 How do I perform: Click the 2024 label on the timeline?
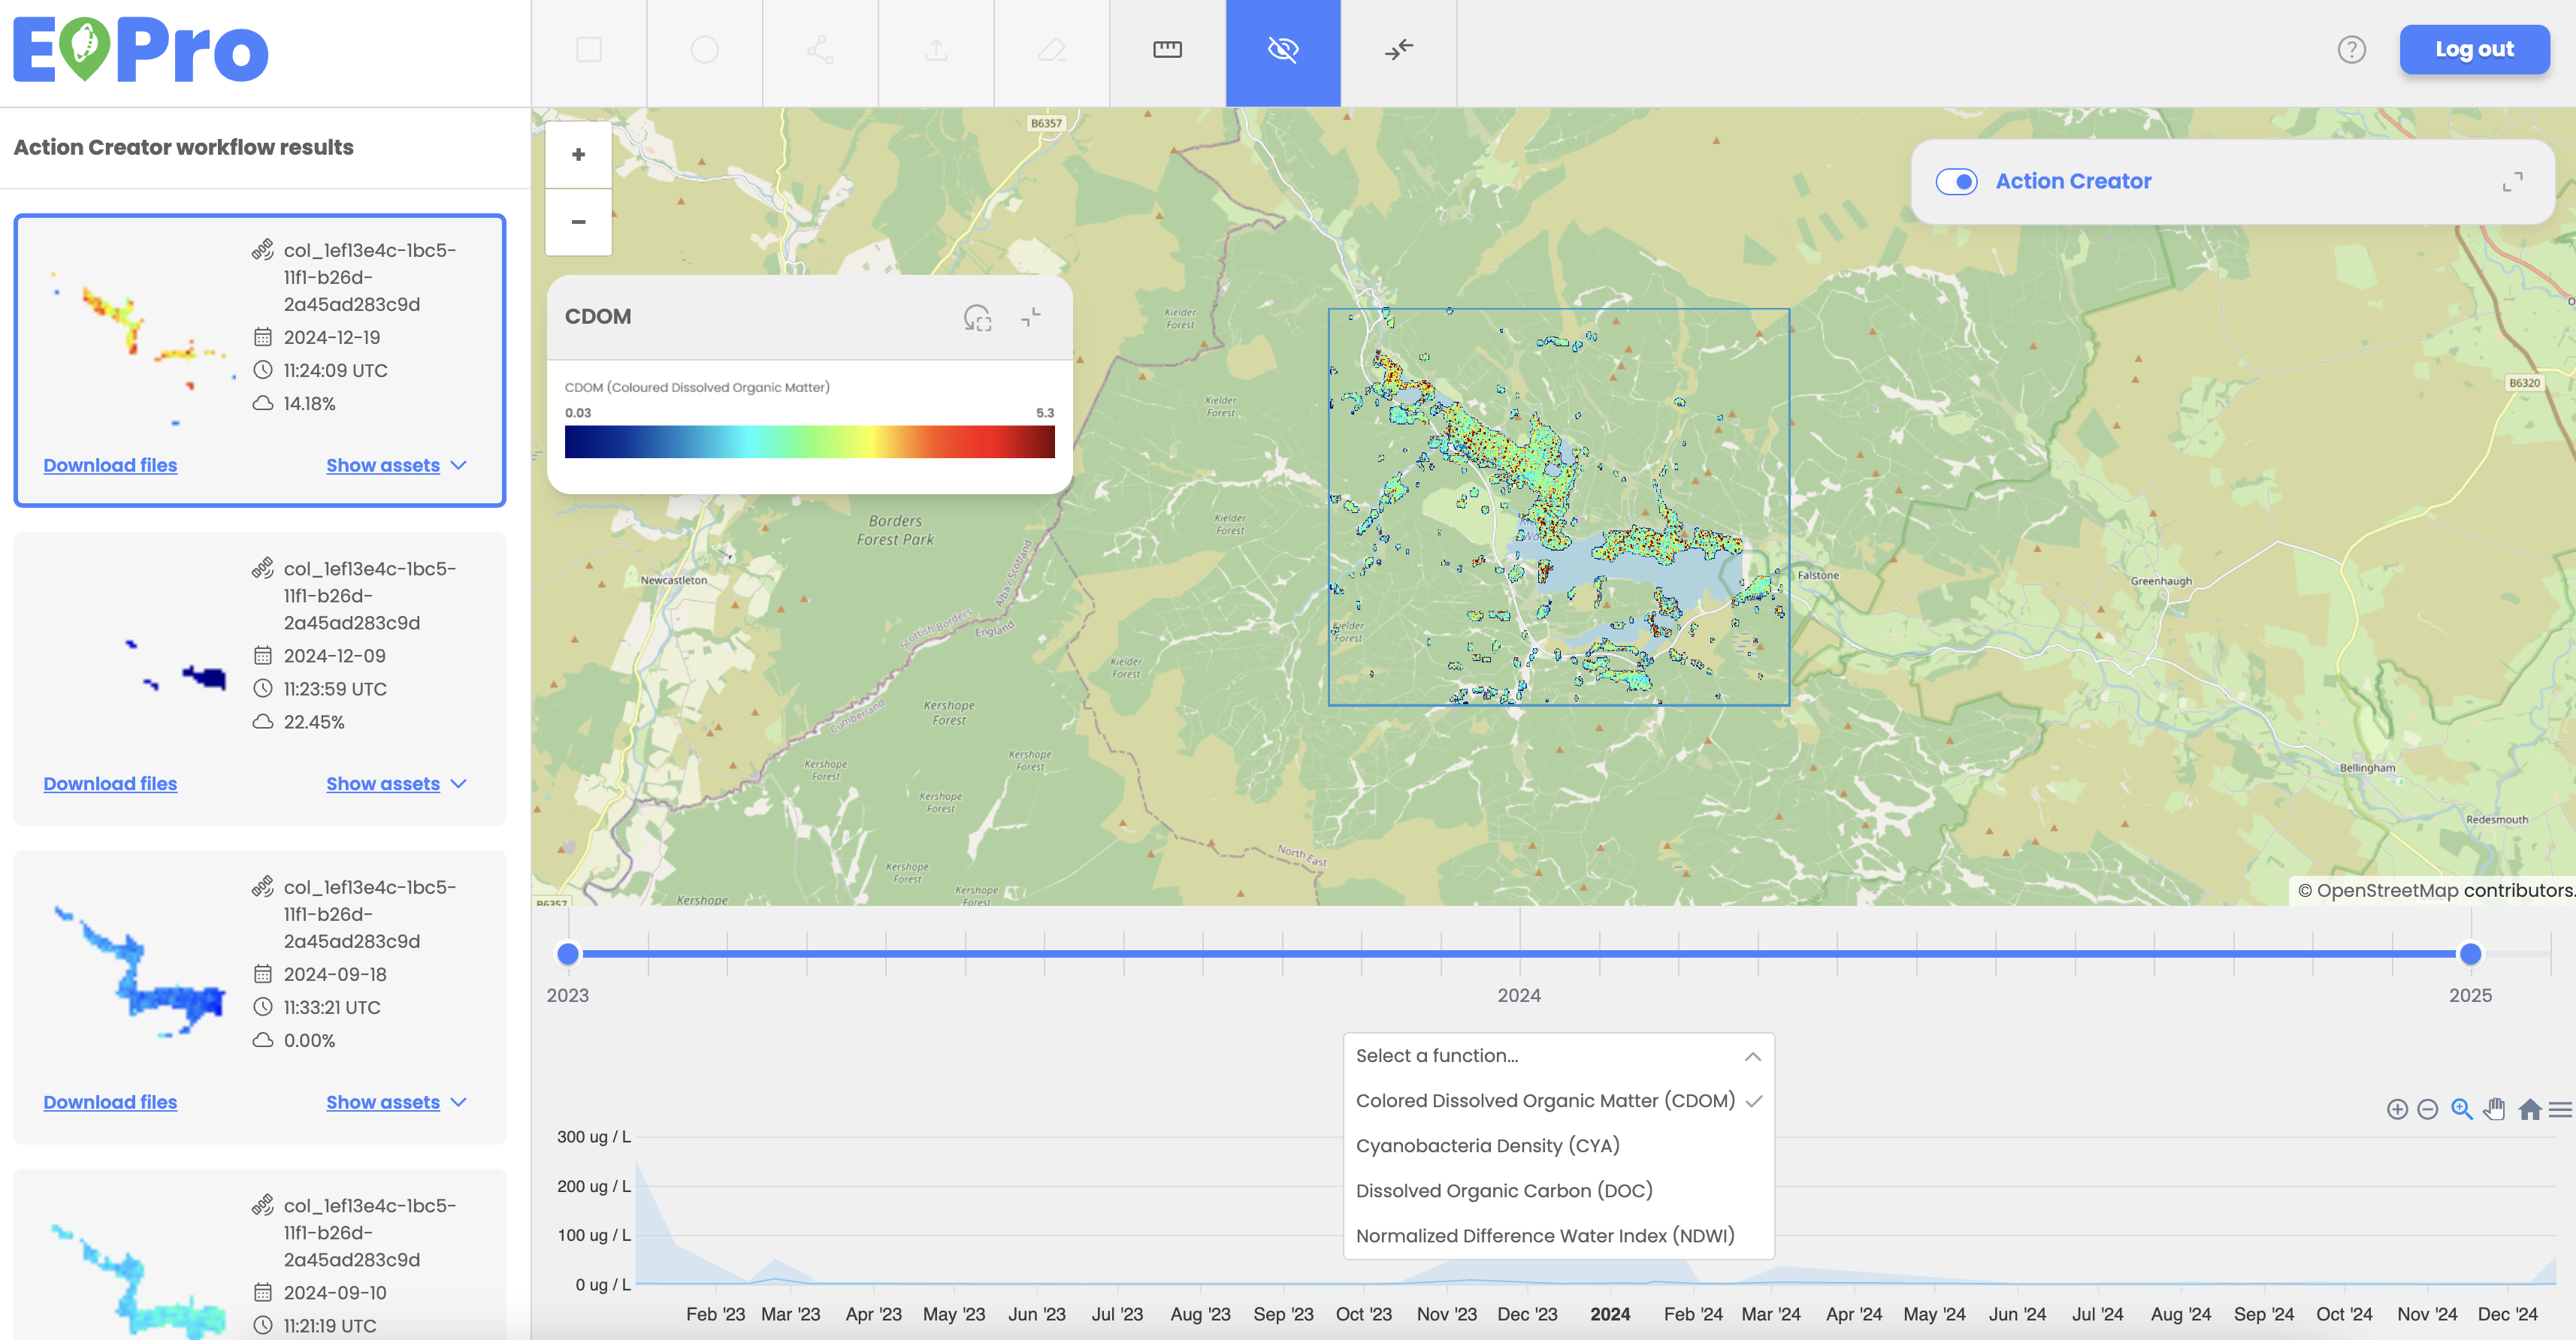(x=1519, y=995)
